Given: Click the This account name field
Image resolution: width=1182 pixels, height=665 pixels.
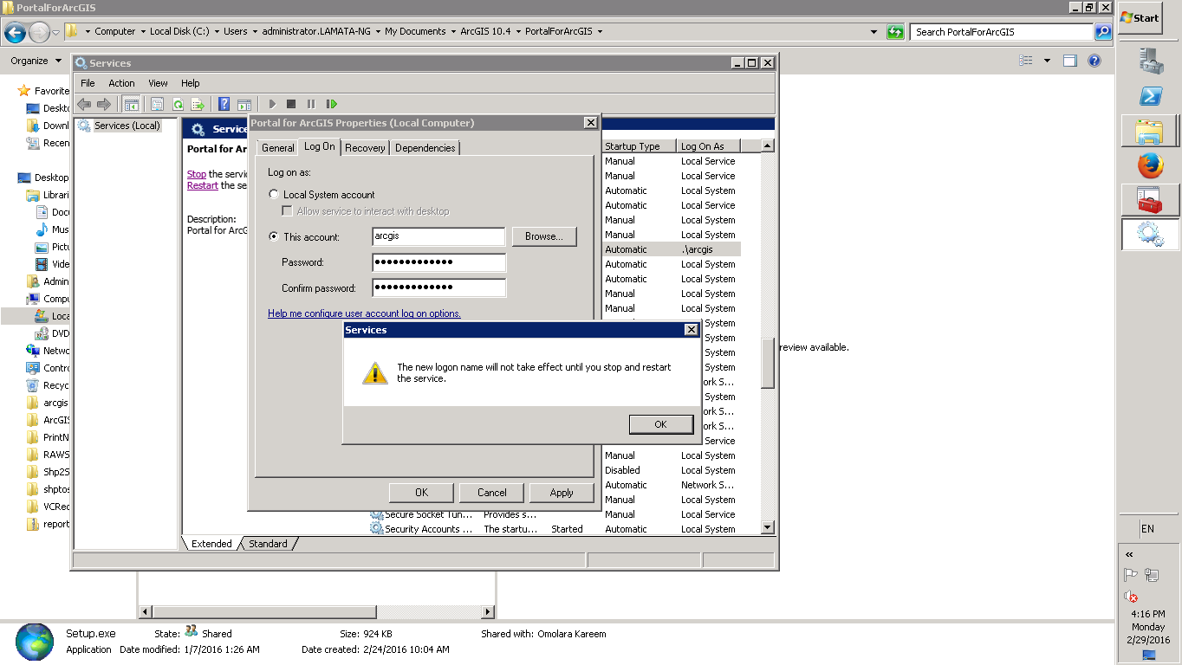Looking at the screenshot, I should [438, 236].
